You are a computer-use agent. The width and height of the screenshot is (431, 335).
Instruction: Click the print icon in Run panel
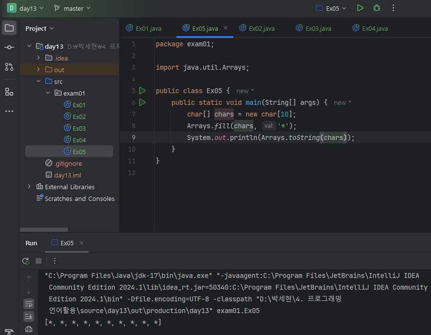click(x=29, y=329)
